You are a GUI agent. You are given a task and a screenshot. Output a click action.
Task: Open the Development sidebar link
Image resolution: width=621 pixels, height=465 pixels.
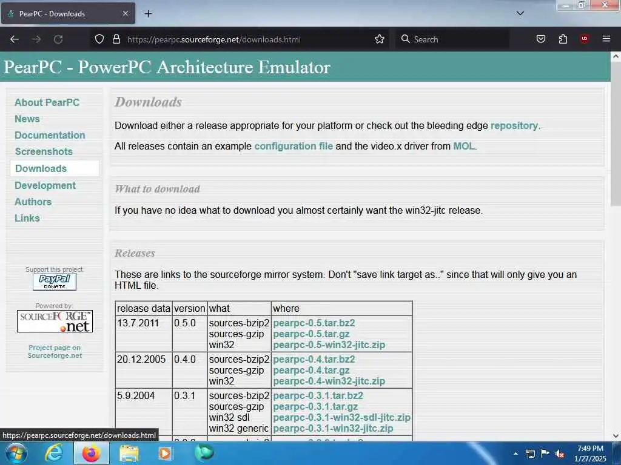pyautogui.click(x=45, y=185)
